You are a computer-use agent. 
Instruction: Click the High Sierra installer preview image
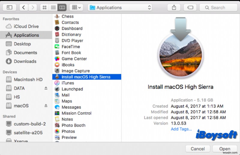point(181,48)
